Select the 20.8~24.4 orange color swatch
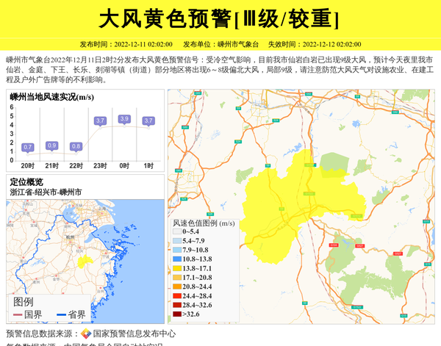 tap(177, 286)
